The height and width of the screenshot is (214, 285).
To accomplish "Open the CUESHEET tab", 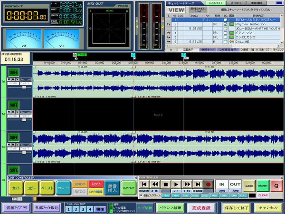I will tap(215, 3).
